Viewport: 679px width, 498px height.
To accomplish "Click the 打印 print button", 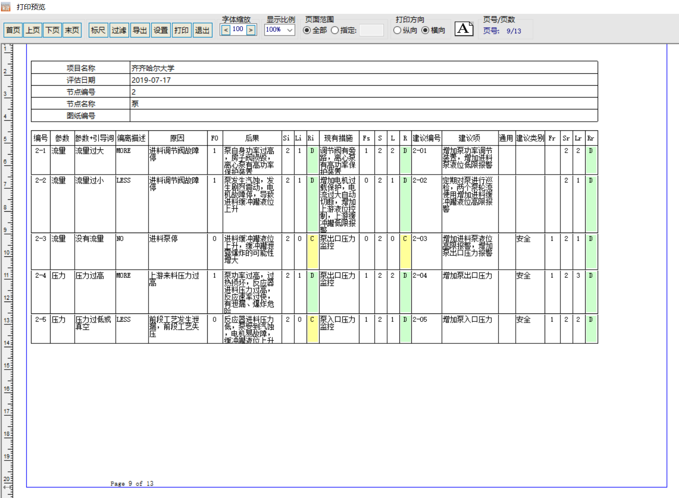I will 181,30.
